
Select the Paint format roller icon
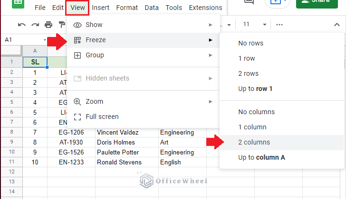[62, 25]
